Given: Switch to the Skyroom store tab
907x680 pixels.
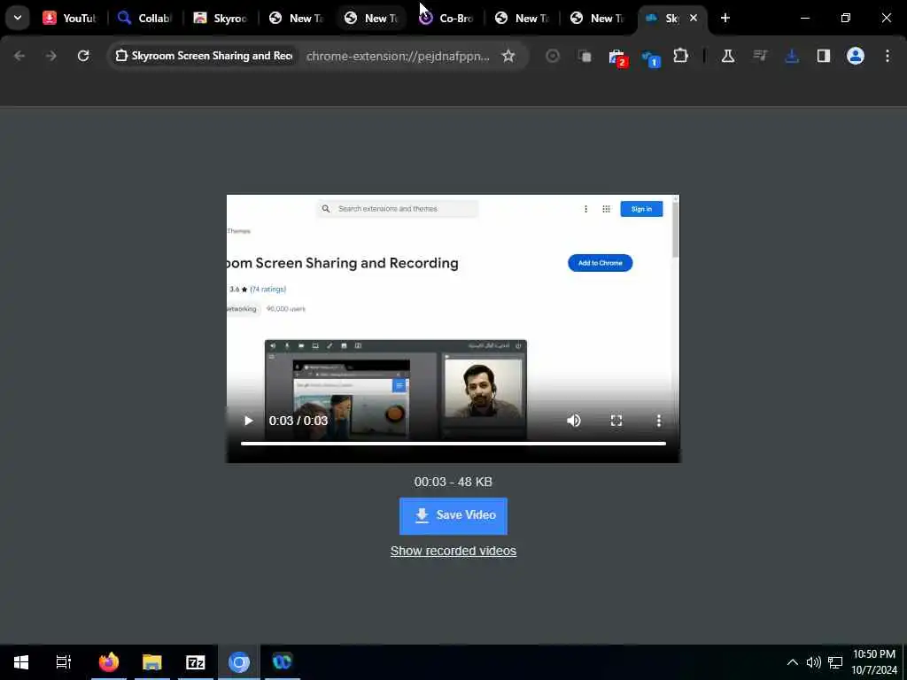Looking at the screenshot, I should pyautogui.click(x=221, y=18).
